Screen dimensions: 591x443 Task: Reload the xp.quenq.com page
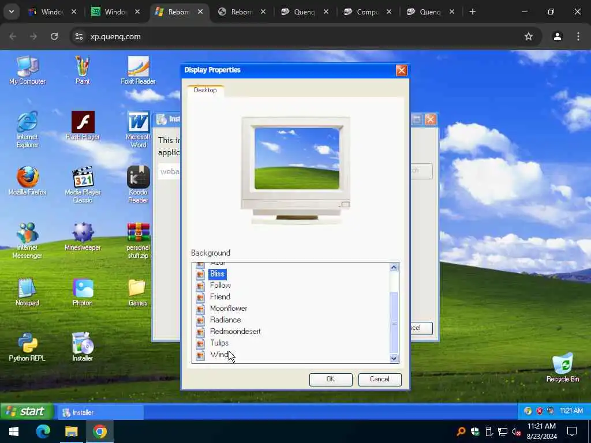[54, 36]
